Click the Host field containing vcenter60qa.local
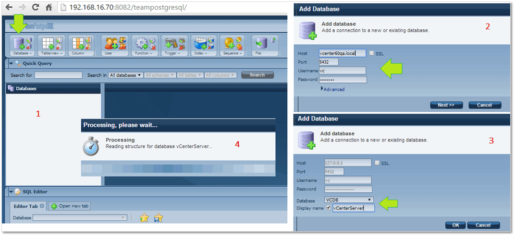515x236 pixels. (342, 53)
